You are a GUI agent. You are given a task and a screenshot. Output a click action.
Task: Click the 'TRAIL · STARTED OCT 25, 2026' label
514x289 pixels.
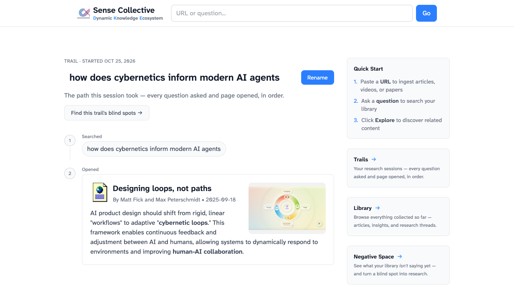click(x=100, y=61)
